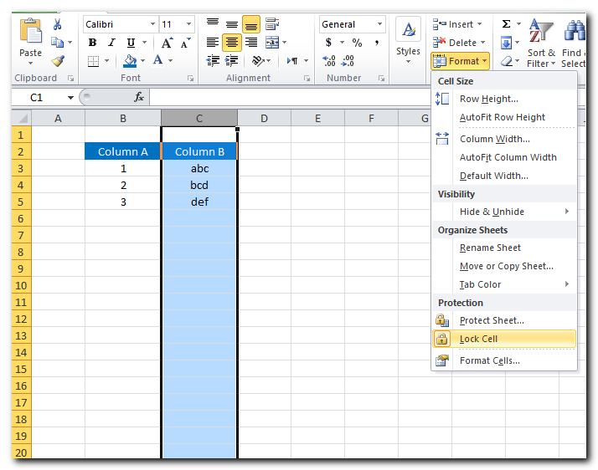The height and width of the screenshot is (470, 598).
Task: Click the AutoSum sigma icon
Action: tap(506, 24)
